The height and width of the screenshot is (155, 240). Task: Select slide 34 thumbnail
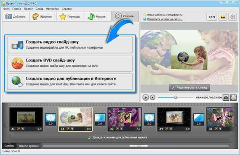point(174,119)
